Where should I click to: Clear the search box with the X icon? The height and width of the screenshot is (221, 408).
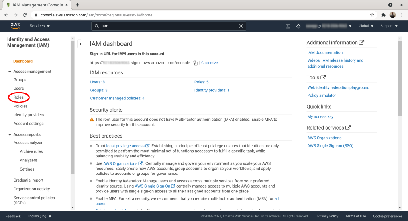click(x=241, y=26)
